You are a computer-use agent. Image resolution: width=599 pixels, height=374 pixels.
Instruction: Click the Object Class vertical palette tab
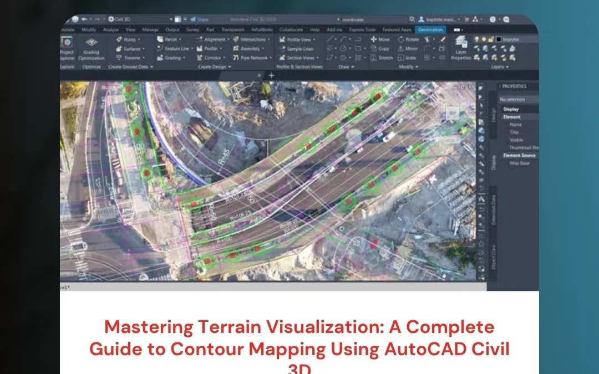coord(493,257)
